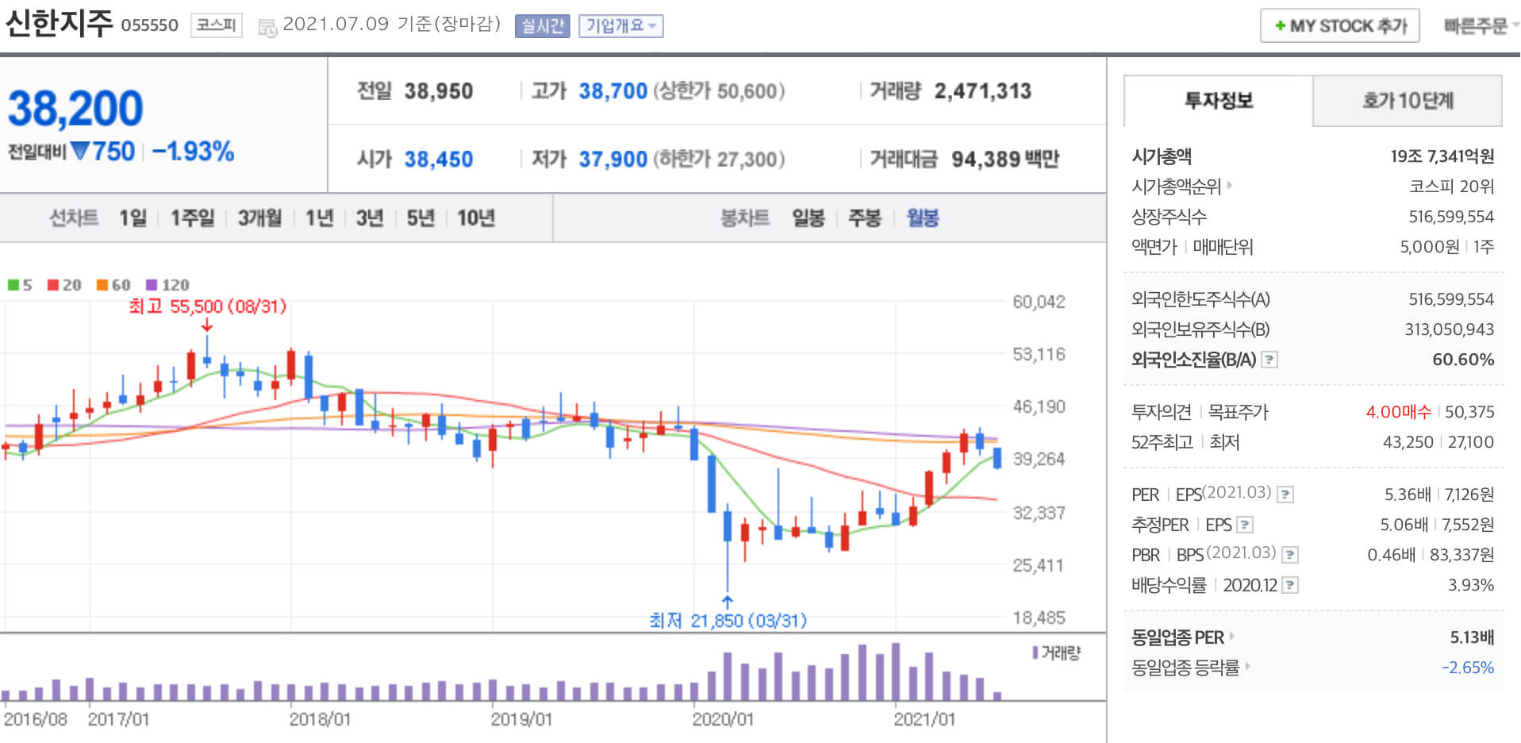The height and width of the screenshot is (743, 1521).
Task: Click the green 5-month moving average legend
Action: pos(20,285)
